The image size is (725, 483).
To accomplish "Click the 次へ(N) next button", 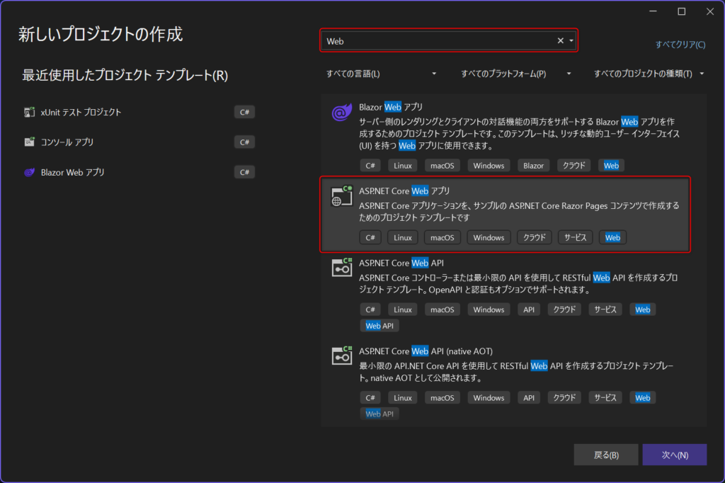I will (x=675, y=455).
